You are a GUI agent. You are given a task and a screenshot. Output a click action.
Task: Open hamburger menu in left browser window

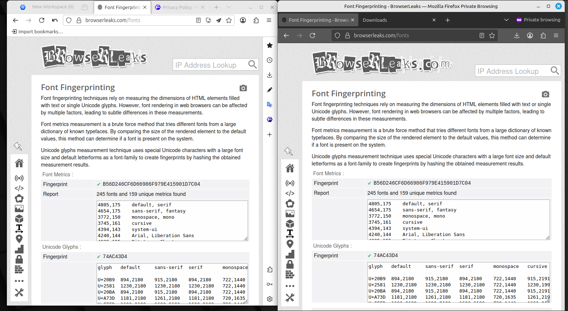tap(269, 20)
